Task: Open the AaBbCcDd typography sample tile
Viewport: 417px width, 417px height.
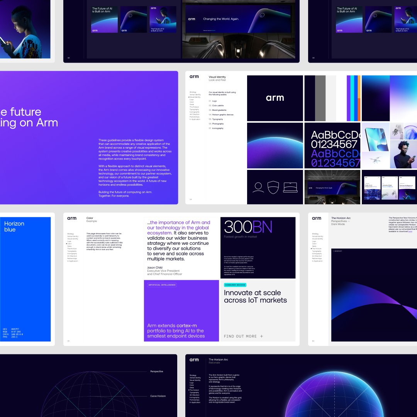Action: [332, 146]
